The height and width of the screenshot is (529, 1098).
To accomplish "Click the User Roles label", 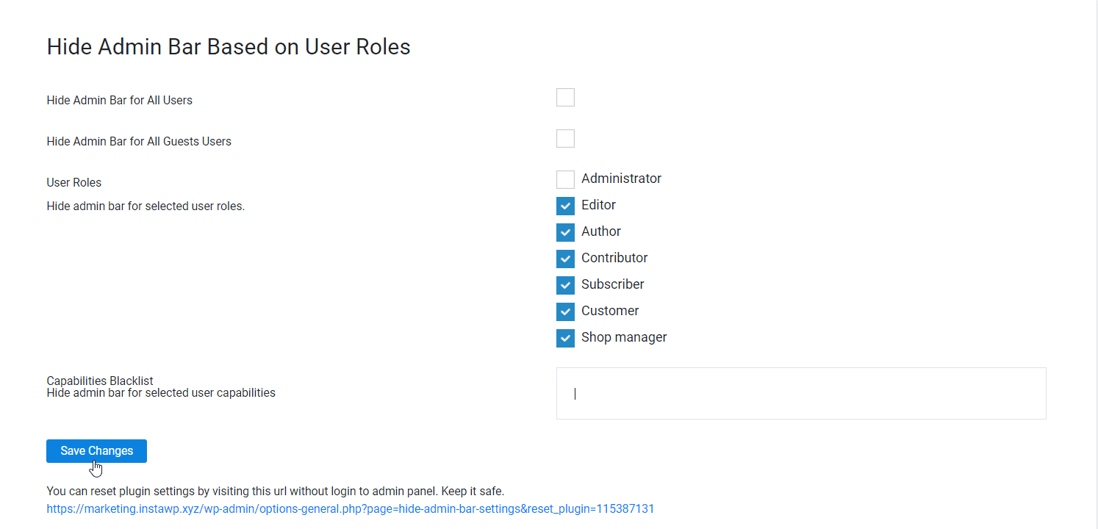I will (73, 182).
